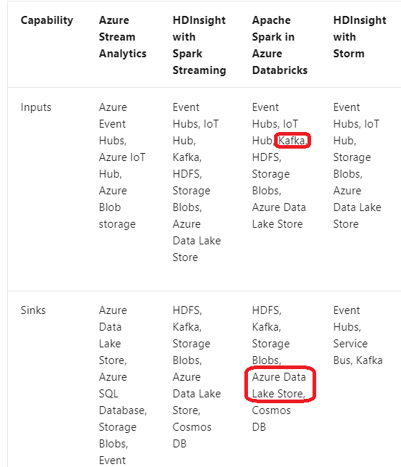Click Azure Blob storage in Stream Analytics inputs
The image size is (401, 467).
pos(117,207)
